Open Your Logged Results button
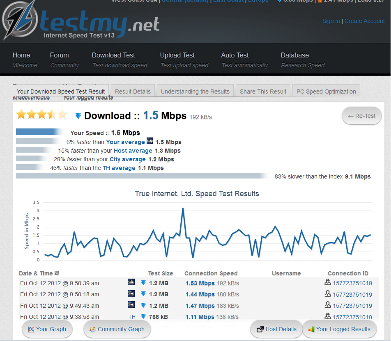Viewport: 391px width, 341px height. coord(339,329)
